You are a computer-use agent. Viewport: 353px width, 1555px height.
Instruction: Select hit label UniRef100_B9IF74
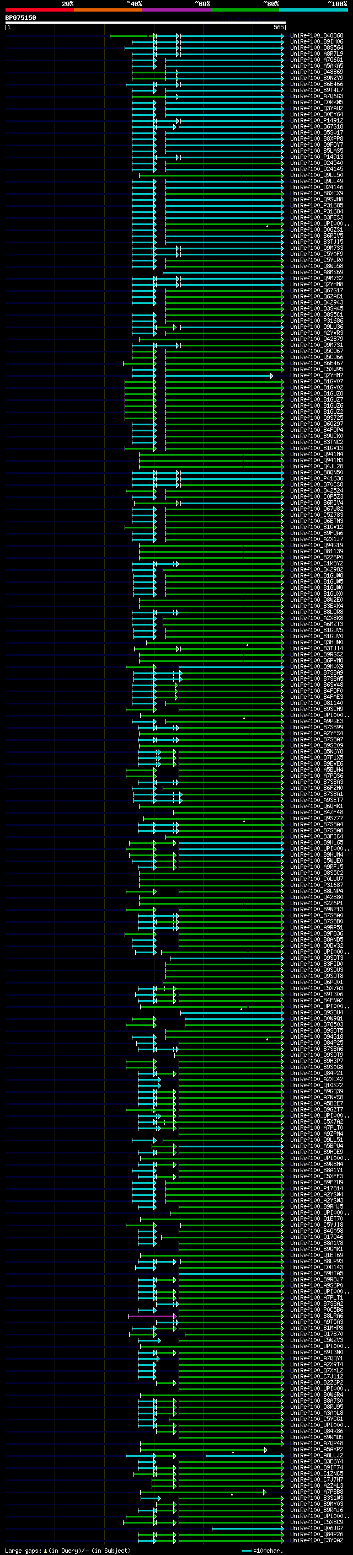coord(317,1467)
